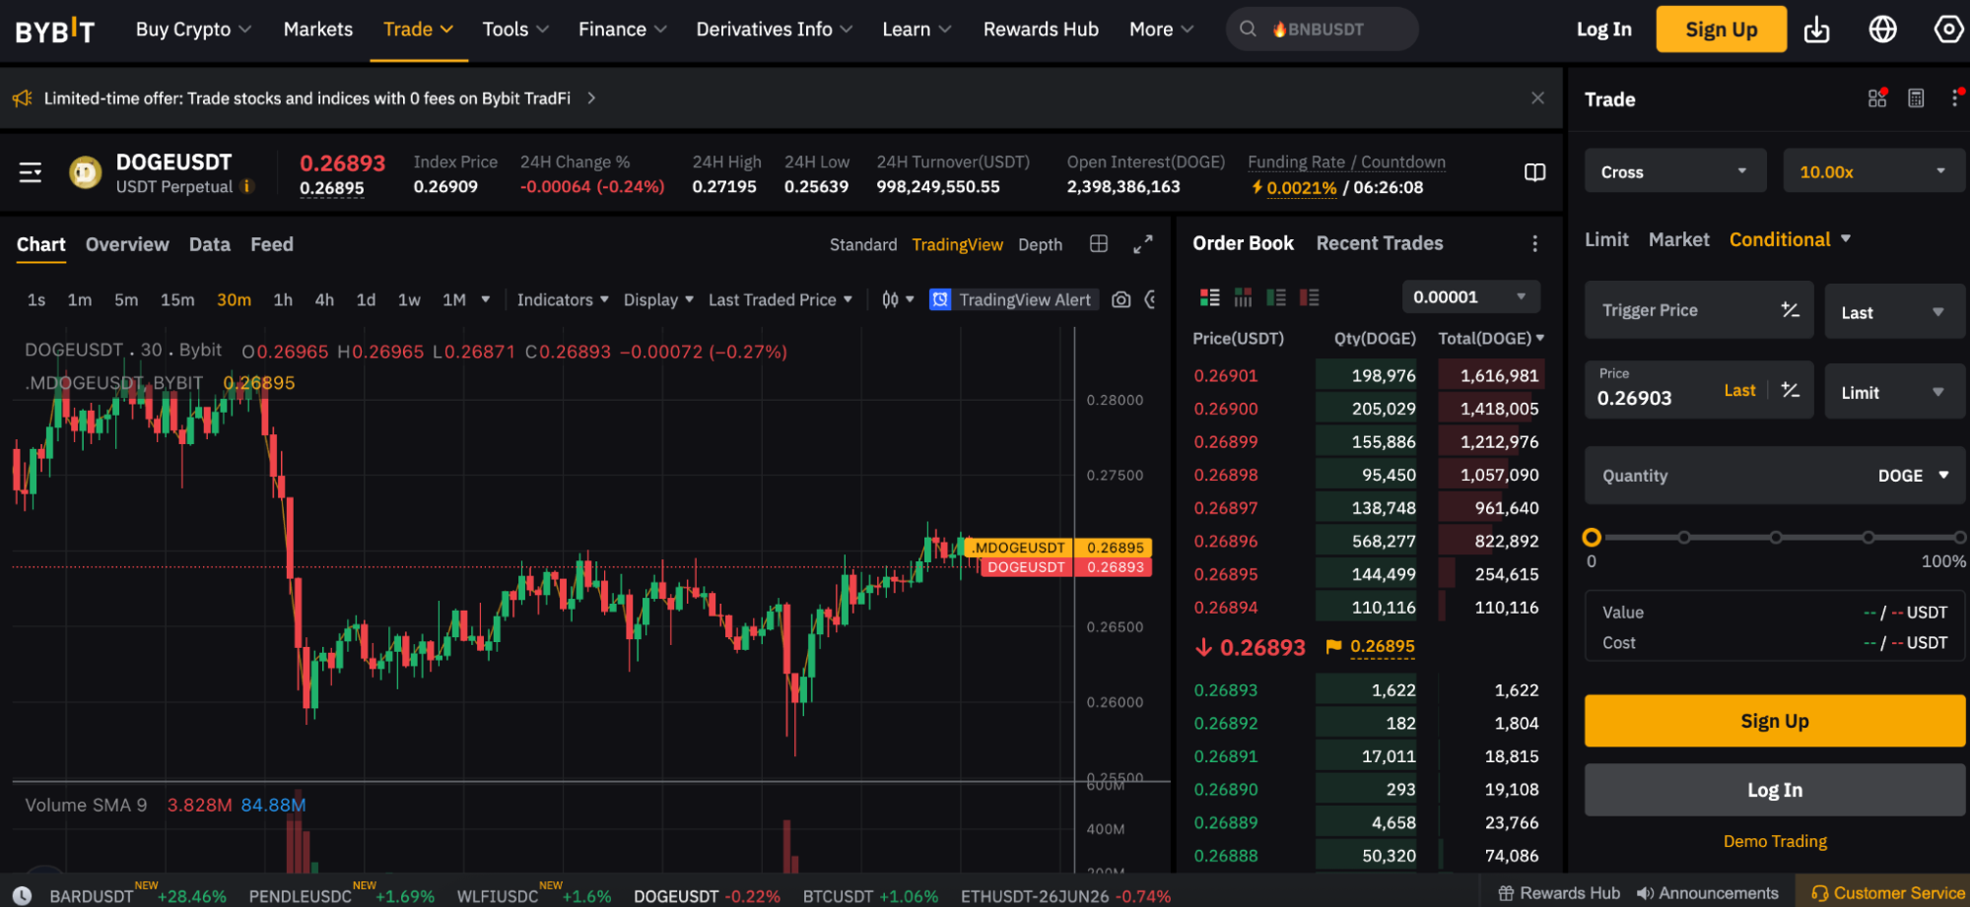Click the DOGE coin logo
This screenshot has width=1970, height=908.
point(86,172)
